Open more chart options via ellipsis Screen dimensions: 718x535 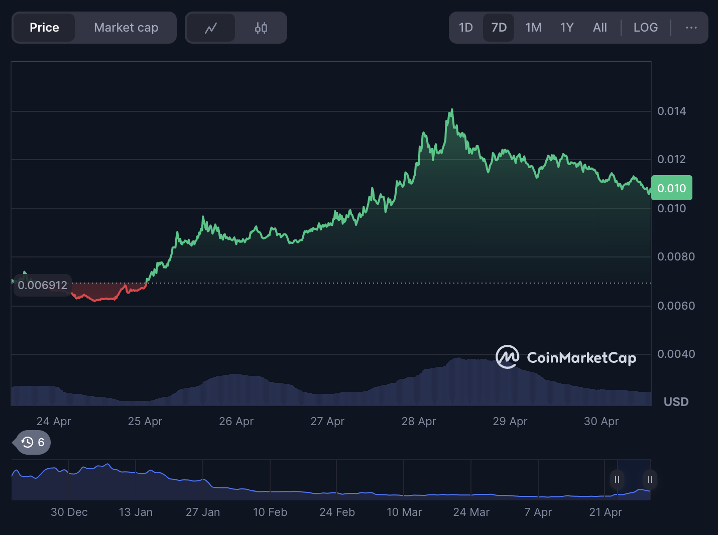(x=691, y=28)
